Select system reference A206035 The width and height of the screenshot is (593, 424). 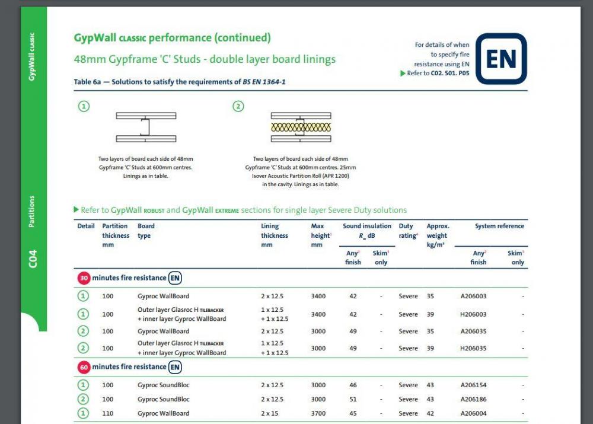[473, 331]
